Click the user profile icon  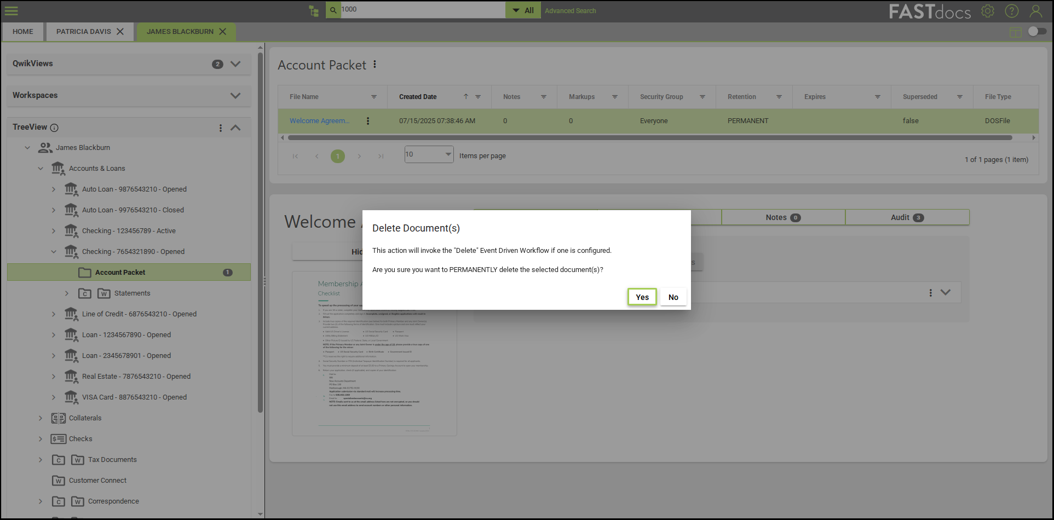1035,11
